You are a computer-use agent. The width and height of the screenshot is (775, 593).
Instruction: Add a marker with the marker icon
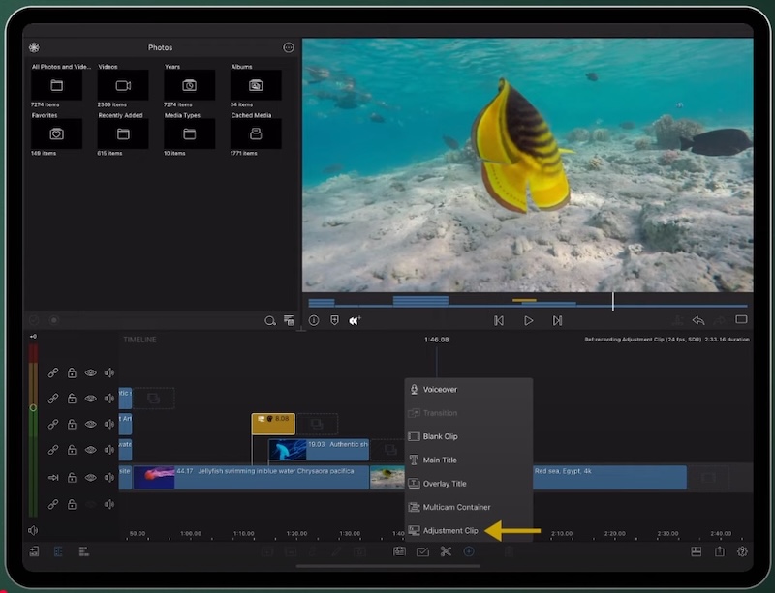[x=334, y=320]
